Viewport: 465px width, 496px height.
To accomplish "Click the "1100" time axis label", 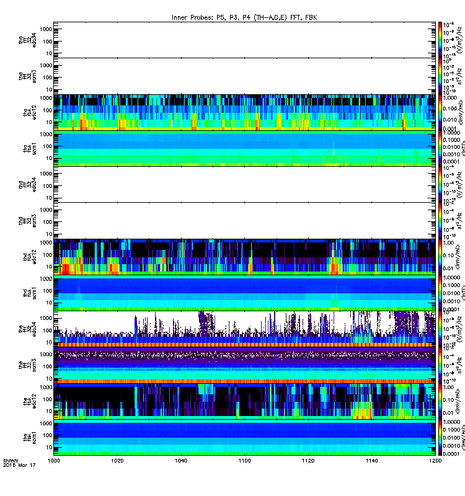I will pyautogui.click(x=244, y=461).
